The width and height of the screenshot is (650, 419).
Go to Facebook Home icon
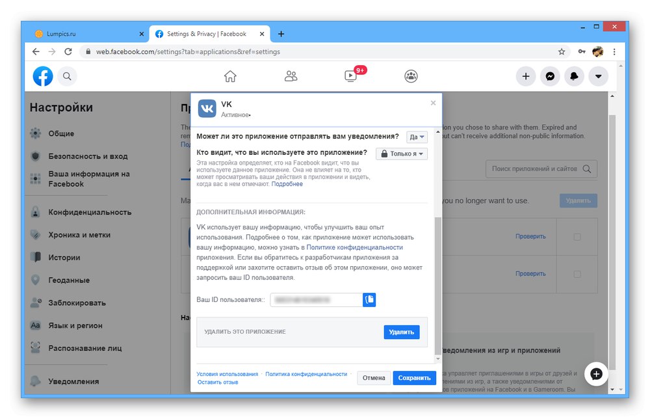click(230, 76)
